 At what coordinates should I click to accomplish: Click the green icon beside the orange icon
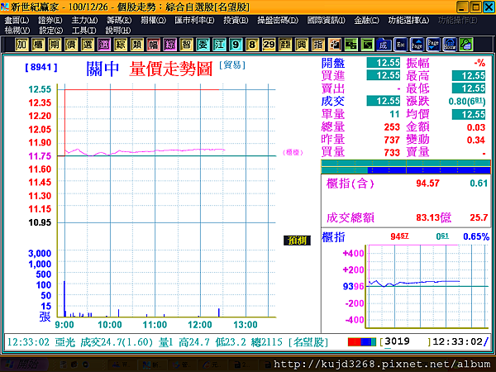(351, 45)
